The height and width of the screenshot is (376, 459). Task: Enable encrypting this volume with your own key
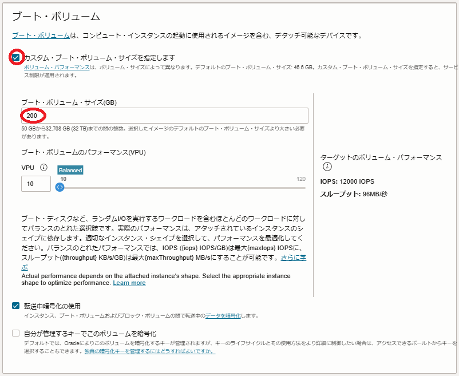coord(16,333)
